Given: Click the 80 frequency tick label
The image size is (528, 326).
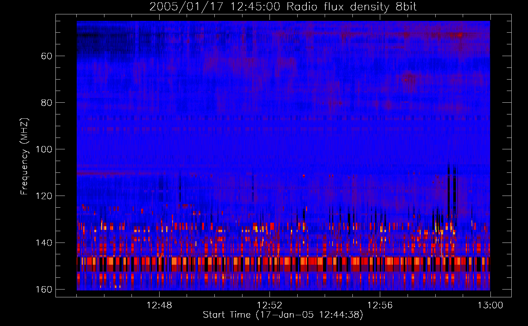Looking at the screenshot, I should [x=47, y=103].
